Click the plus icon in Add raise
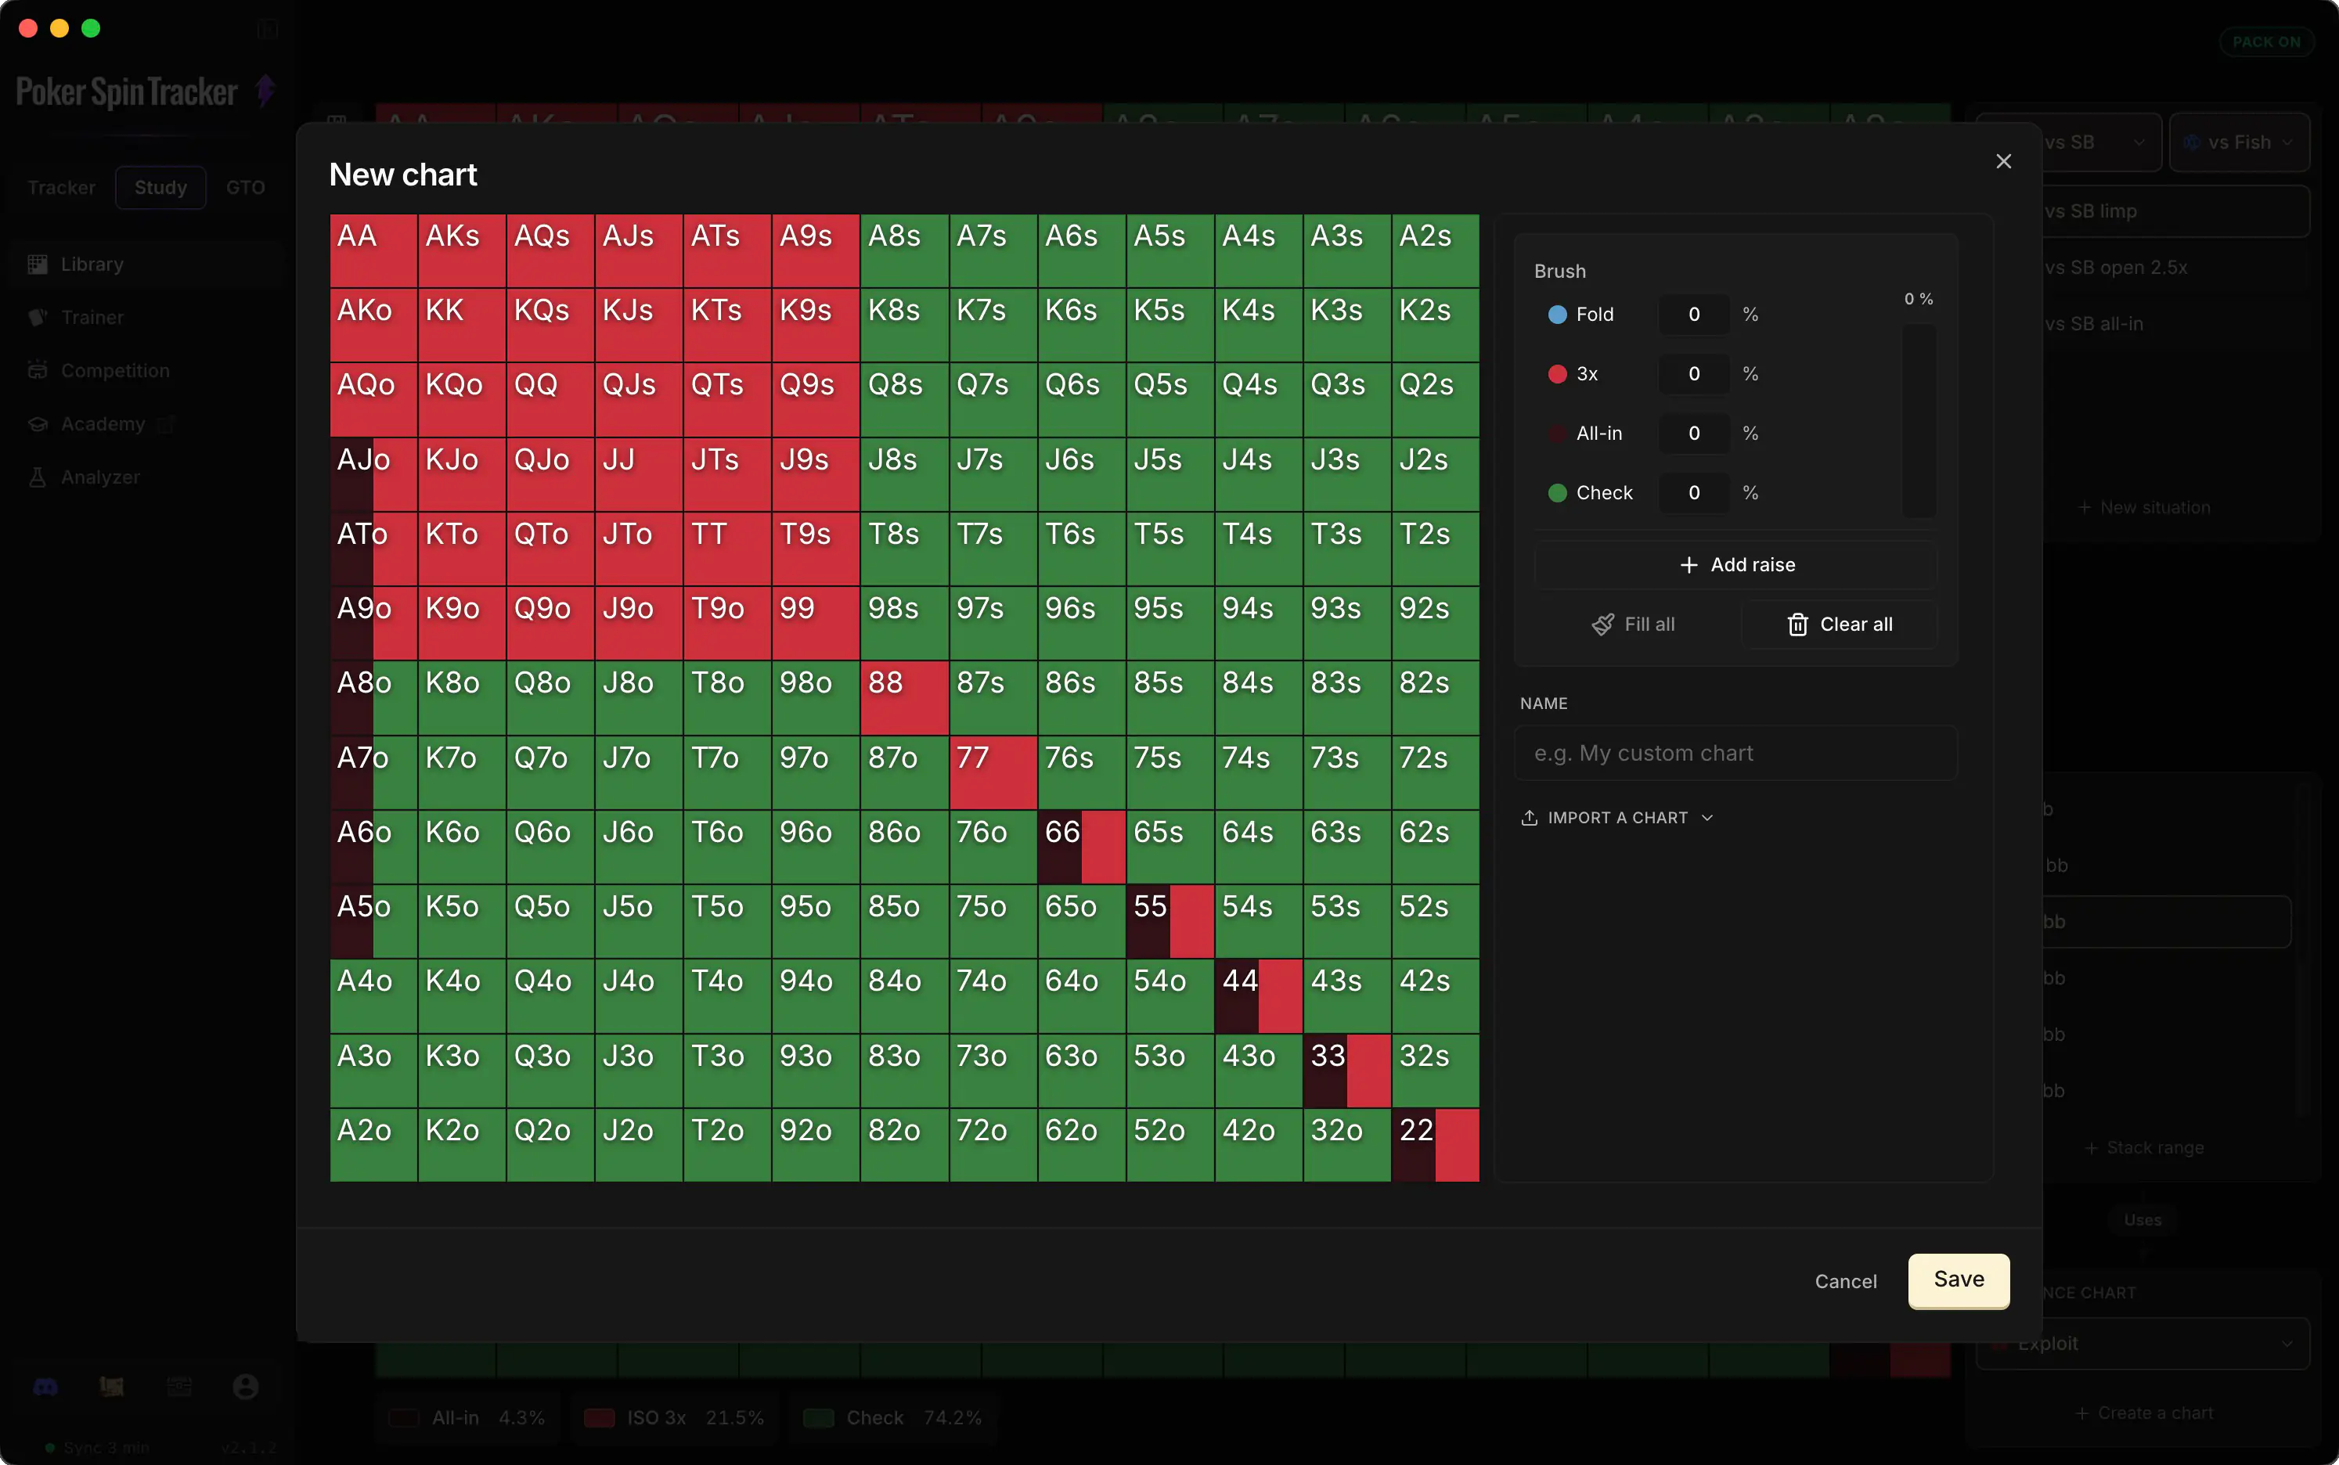 [1688, 565]
